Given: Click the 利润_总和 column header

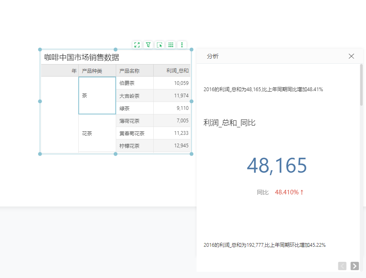Looking at the screenshot, I should pos(177,71).
